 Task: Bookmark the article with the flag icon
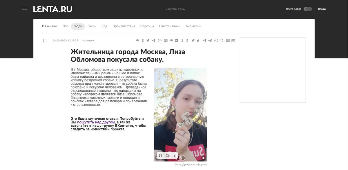(44, 40)
